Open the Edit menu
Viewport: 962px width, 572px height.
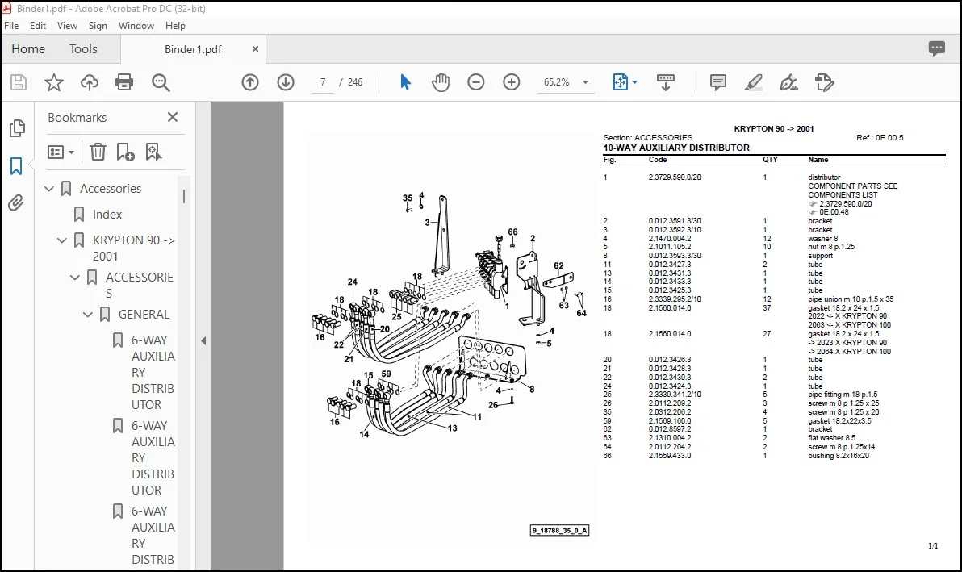coord(37,26)
